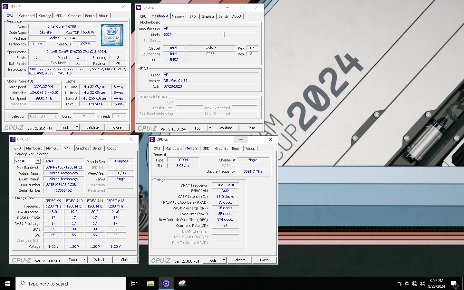The image size is (464, 290).
Task: Open Graphics tab in the CPU window
Action: pyautogui.click(x=75, y=16)
